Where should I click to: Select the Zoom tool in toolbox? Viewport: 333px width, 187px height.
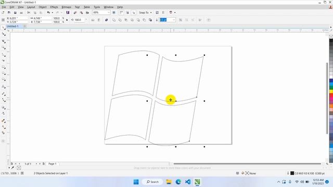pyautogui.click(x=3, y=47)
